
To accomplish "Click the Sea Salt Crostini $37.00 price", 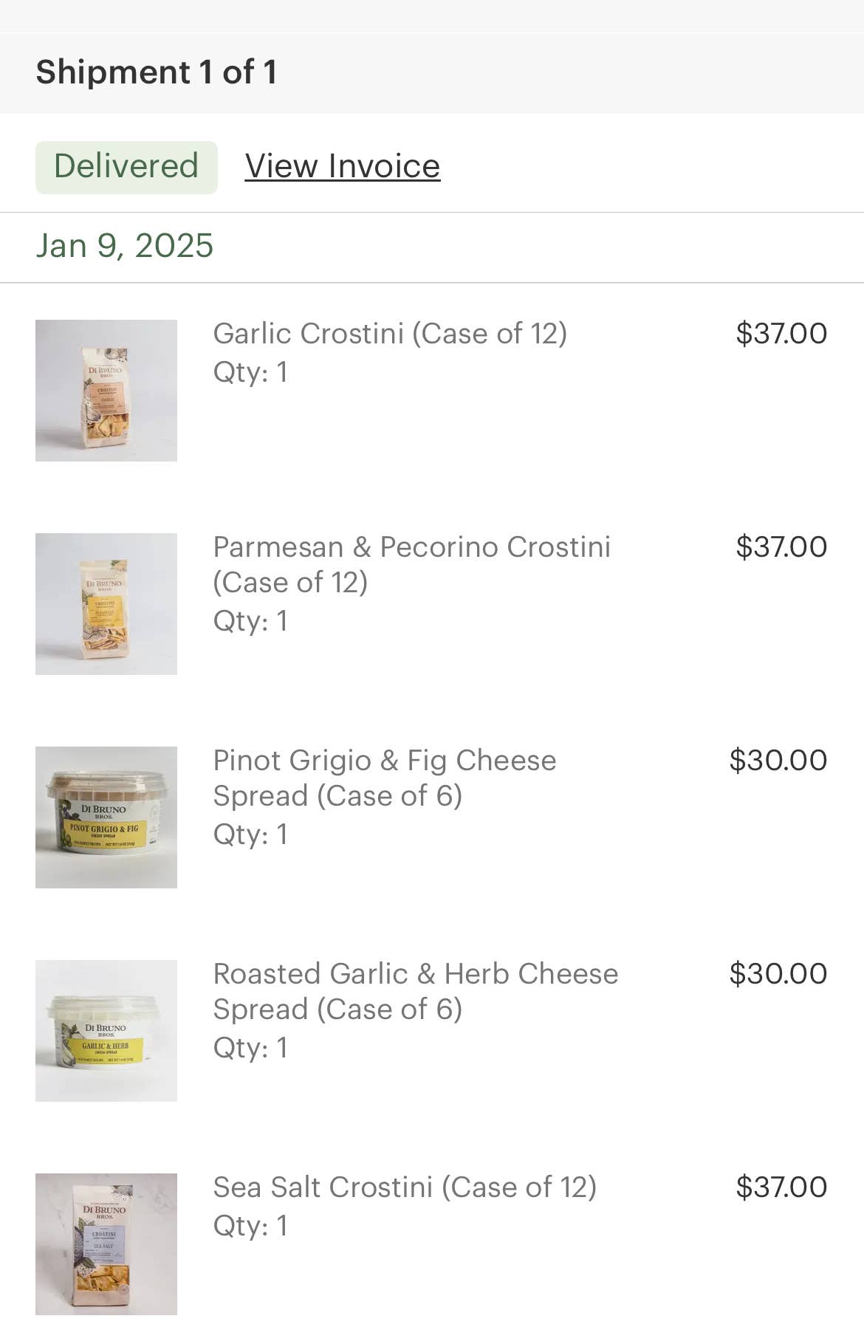I will (781, 1187).
